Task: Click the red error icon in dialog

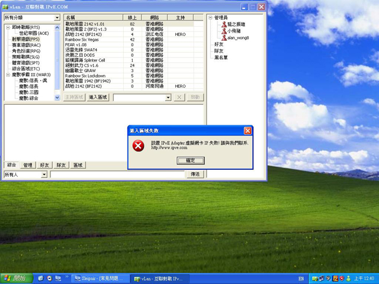Action: [138, 146]
